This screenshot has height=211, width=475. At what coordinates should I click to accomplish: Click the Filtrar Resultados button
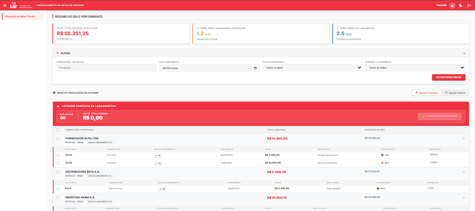449,77
